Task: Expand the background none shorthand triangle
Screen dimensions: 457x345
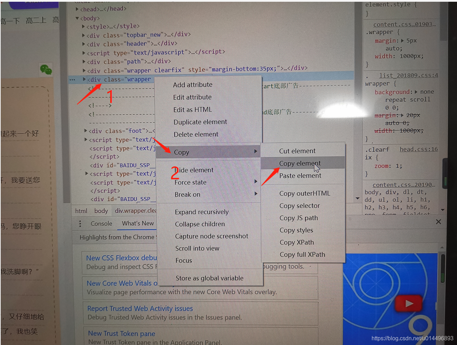Action: (416, 92)
